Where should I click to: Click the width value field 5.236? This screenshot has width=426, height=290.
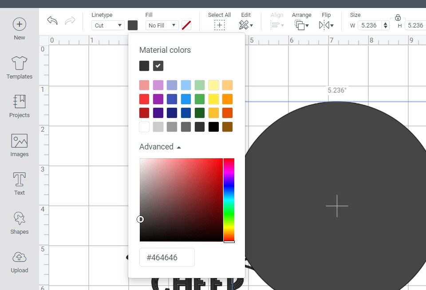coord(370,25)
